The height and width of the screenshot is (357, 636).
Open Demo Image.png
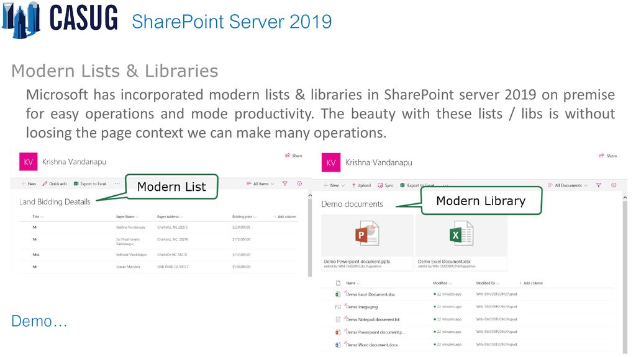[362, 307]
